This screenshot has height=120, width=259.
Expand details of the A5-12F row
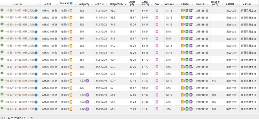click(2, 80)
